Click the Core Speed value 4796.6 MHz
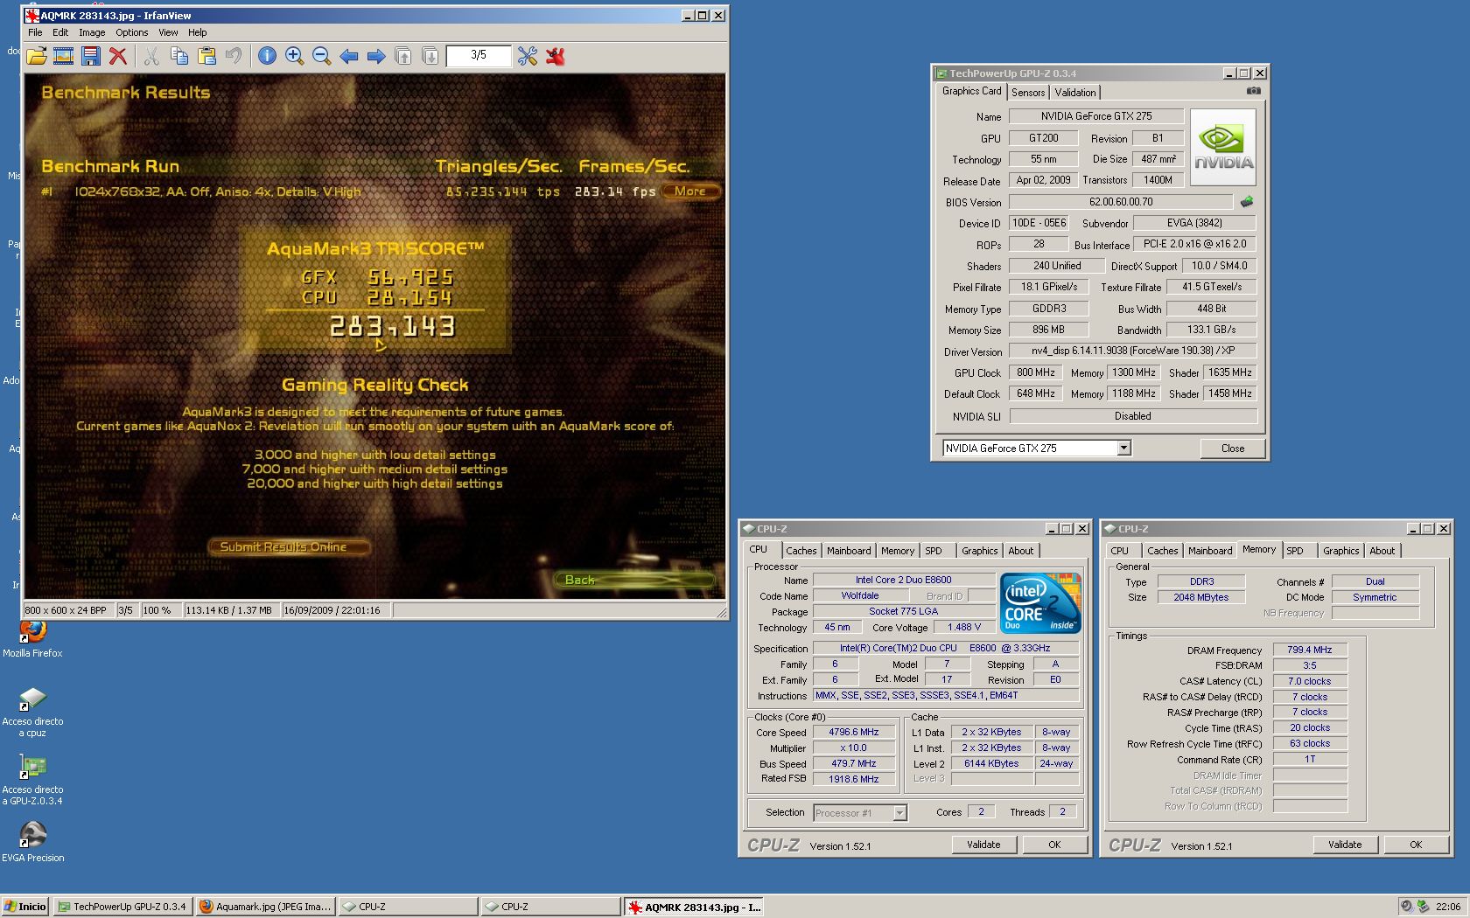Screen dimensions: 1470x918 pyautogui.click(x=854, y=733)
